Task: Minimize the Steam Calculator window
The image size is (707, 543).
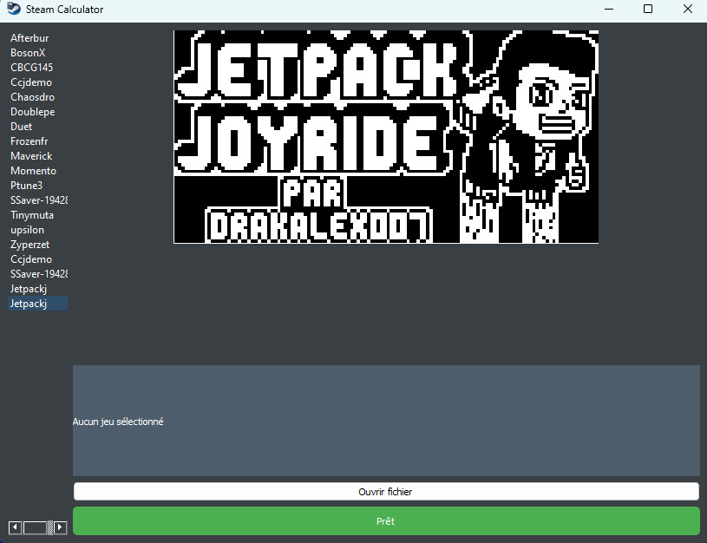Action: (x=609, y=9)
